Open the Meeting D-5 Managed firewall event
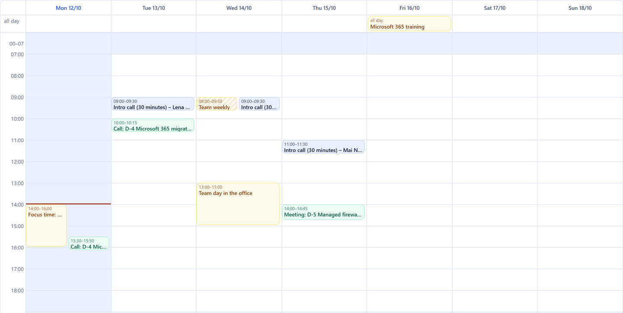The height and width of the screenshot is (313, 623). click(323, 212)
